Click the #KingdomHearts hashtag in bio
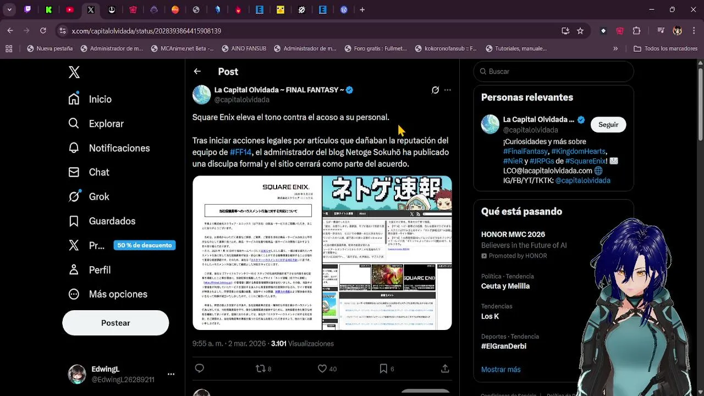Viewport: 704px width, 396px height. pos(578,151)
